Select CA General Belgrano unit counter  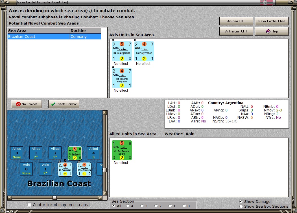tap(122, 78)
